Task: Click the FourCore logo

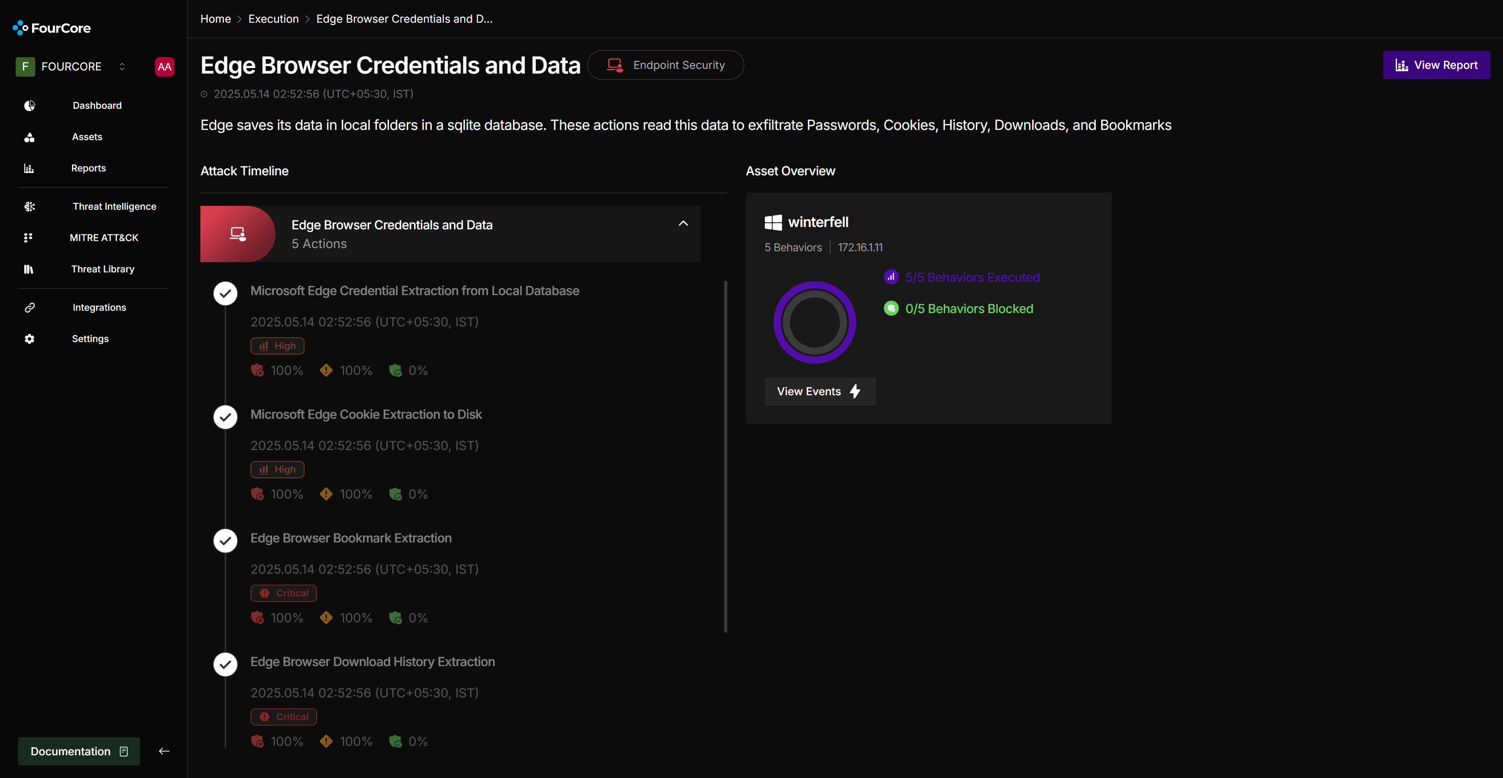Action: coord(51,28)
